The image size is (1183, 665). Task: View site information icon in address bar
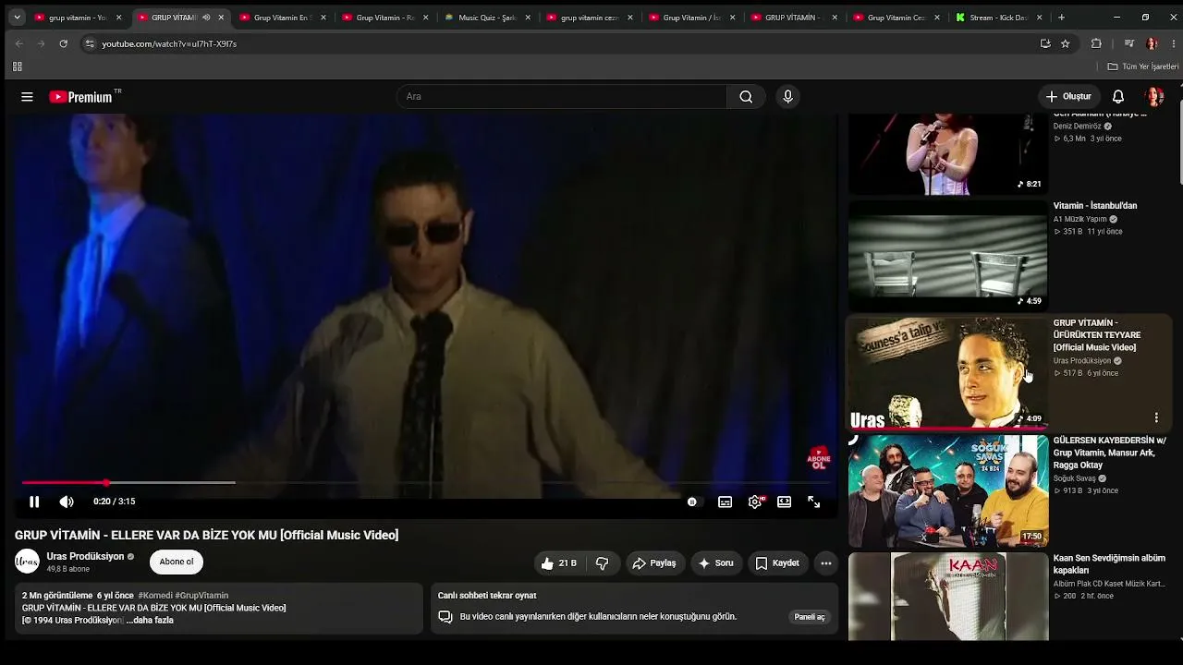pos(89,43)
